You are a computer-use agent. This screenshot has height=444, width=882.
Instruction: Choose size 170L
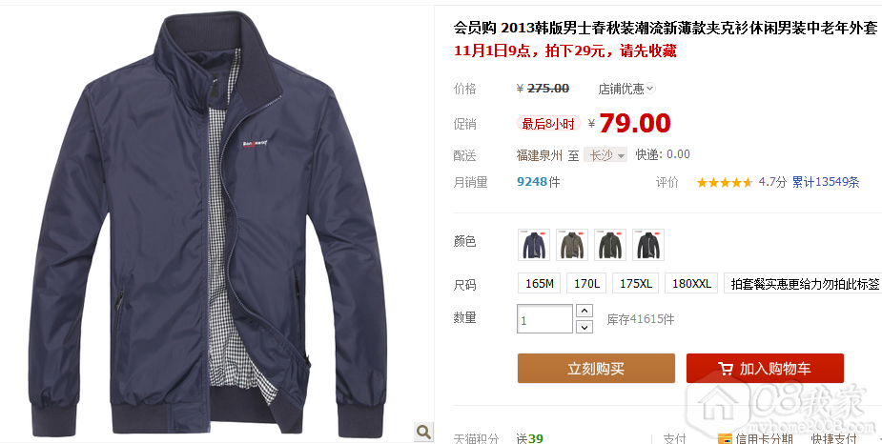pos(586,283)
